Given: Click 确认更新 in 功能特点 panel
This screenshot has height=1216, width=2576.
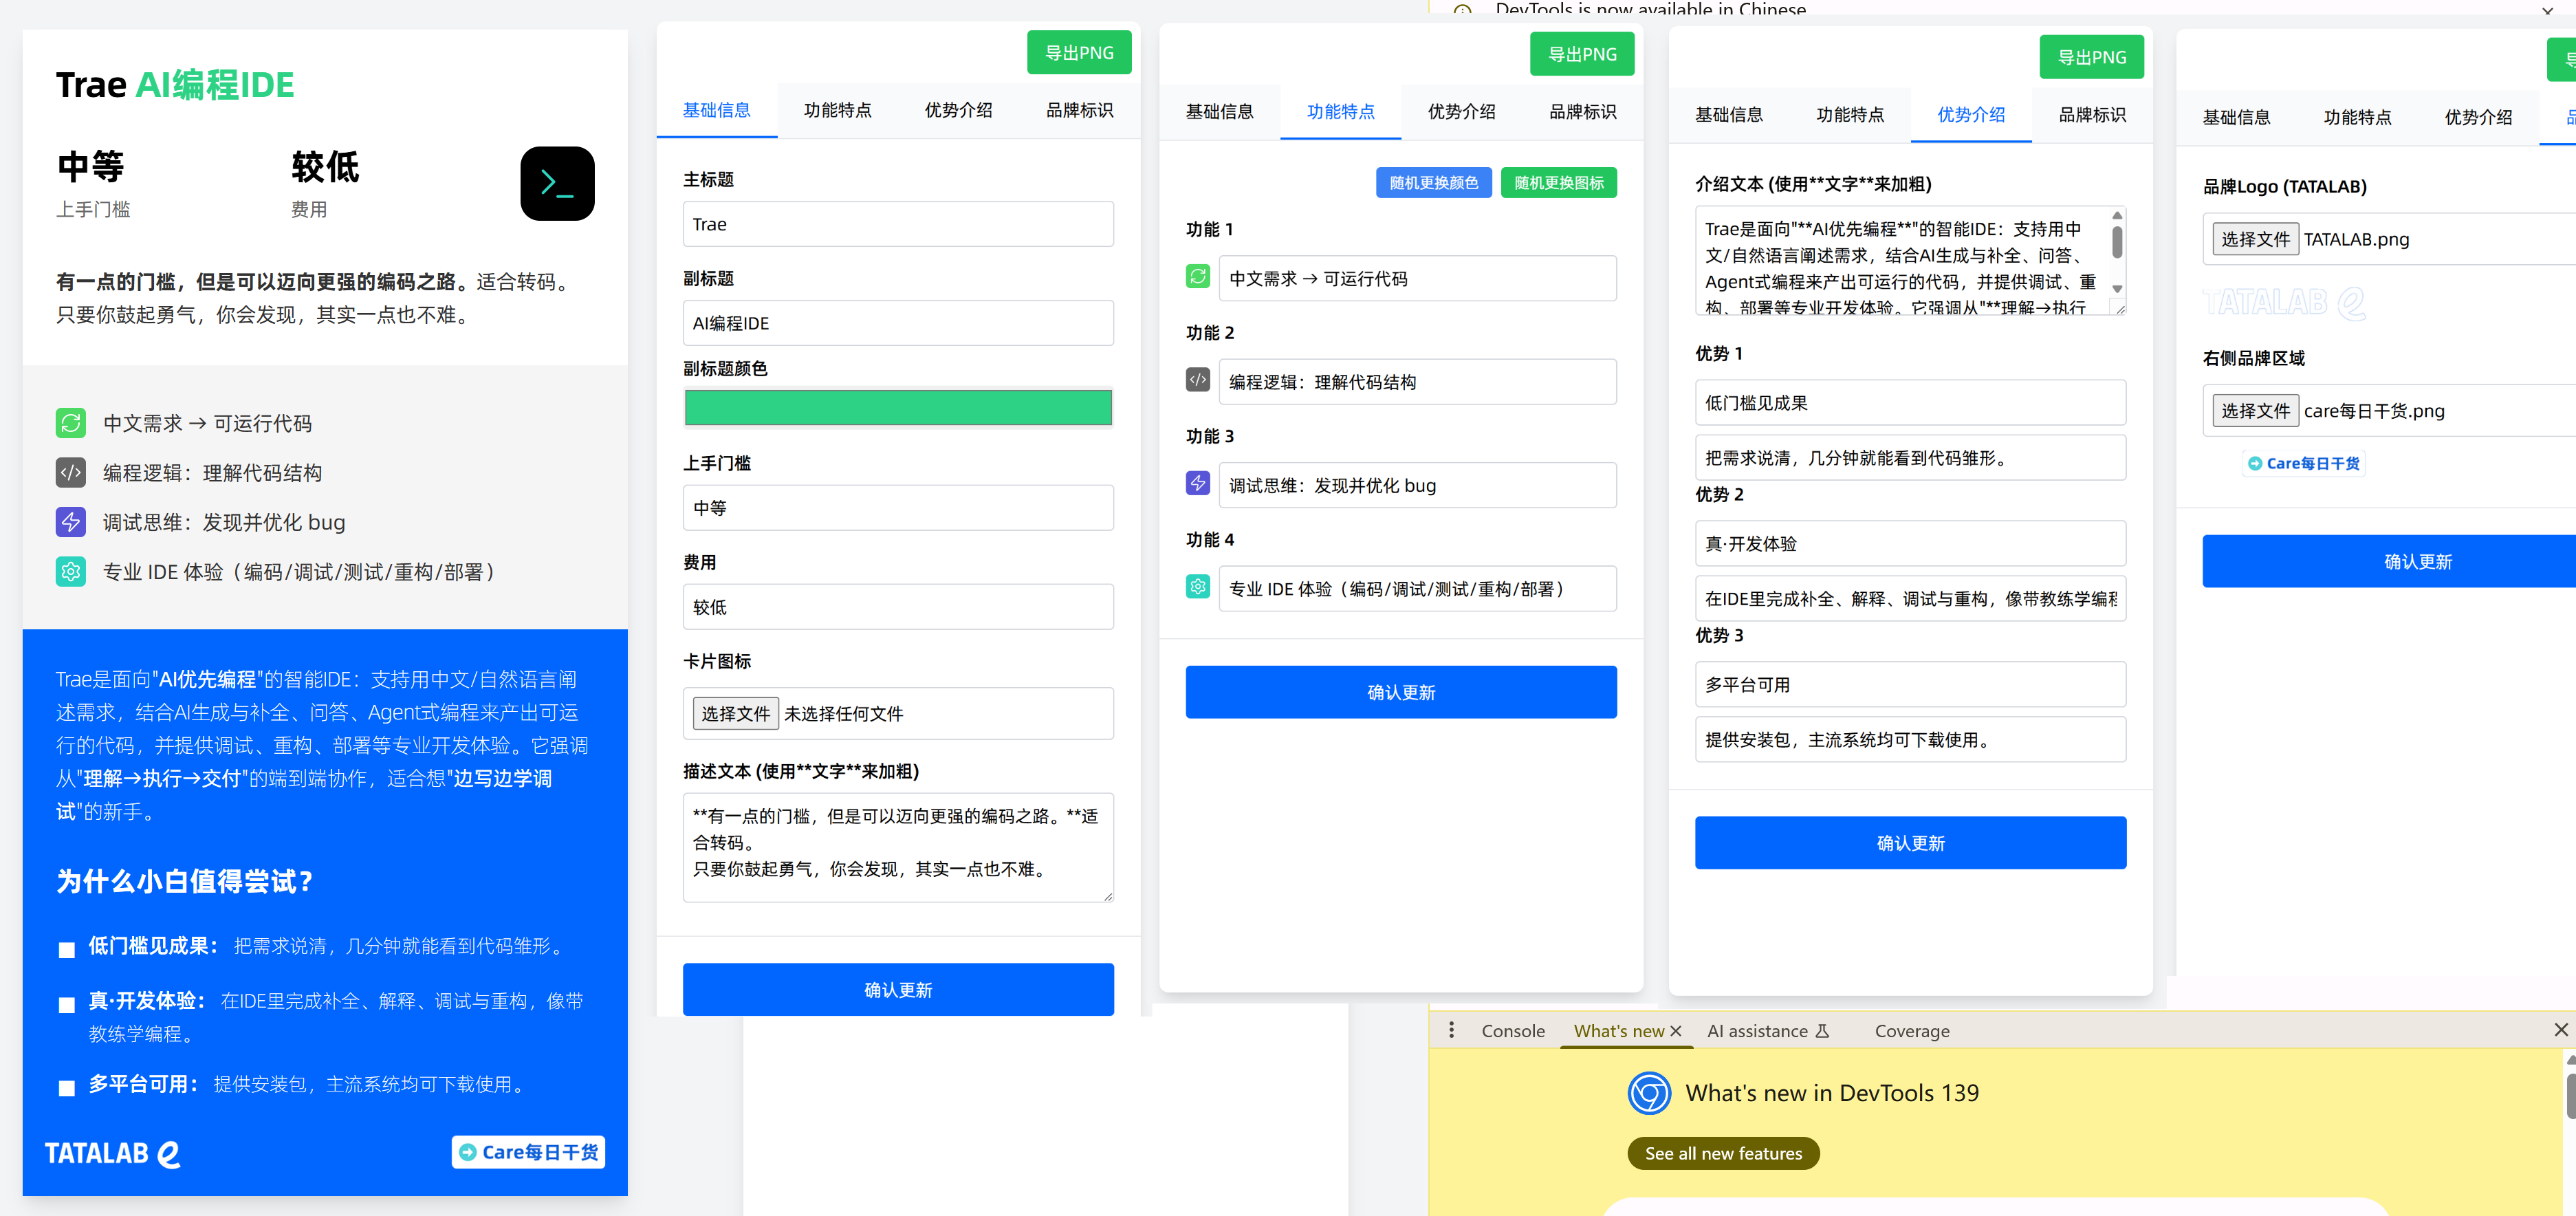Looking at the screenshot, I should coord(1401,692).
